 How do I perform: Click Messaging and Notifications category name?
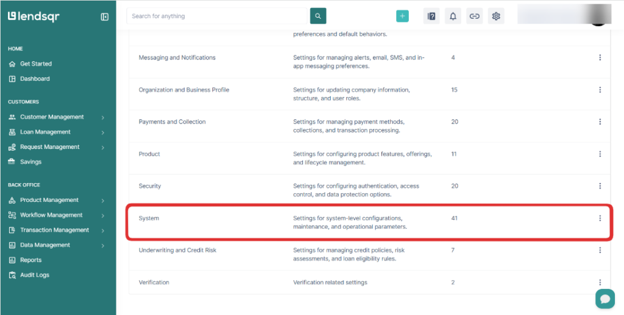click(x=177, y=58)
